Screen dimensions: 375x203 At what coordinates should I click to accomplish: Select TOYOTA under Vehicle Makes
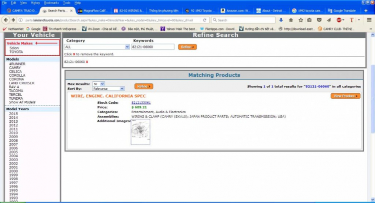point(16,52)
